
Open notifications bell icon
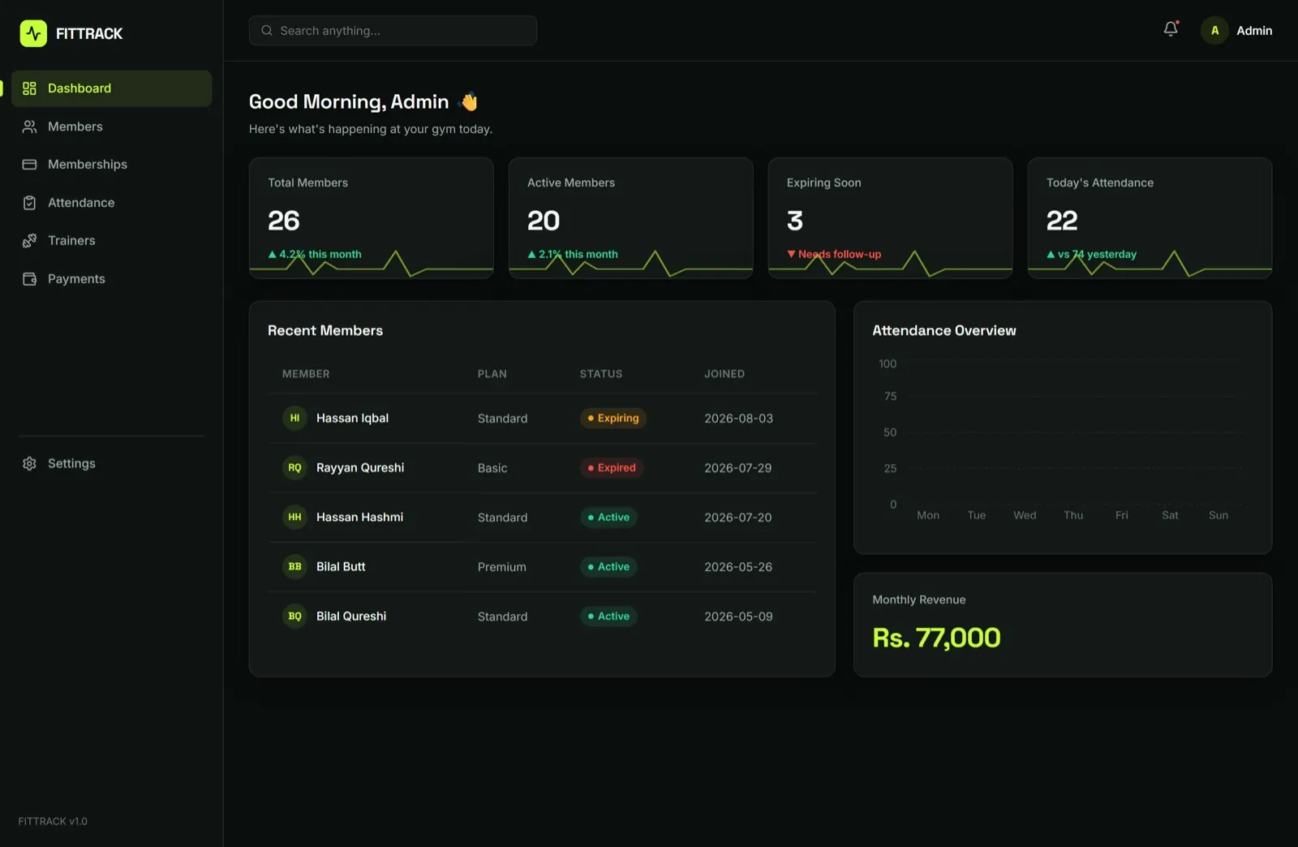pyautogui.click(x=1171, y=30)
